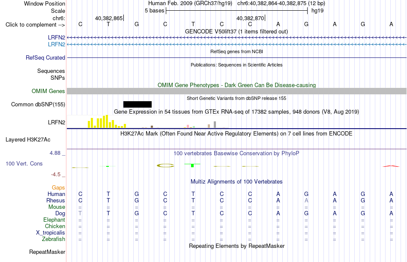Click the RefSeq Curated track label
Screen dimensions: 407x262
click(45, 58)
